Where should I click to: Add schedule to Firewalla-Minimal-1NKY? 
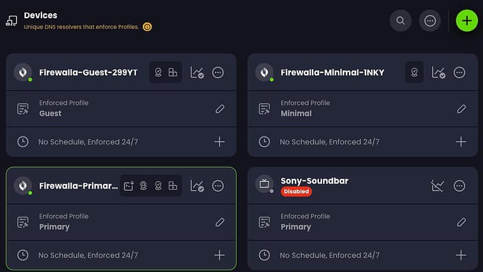pos(461,142)
